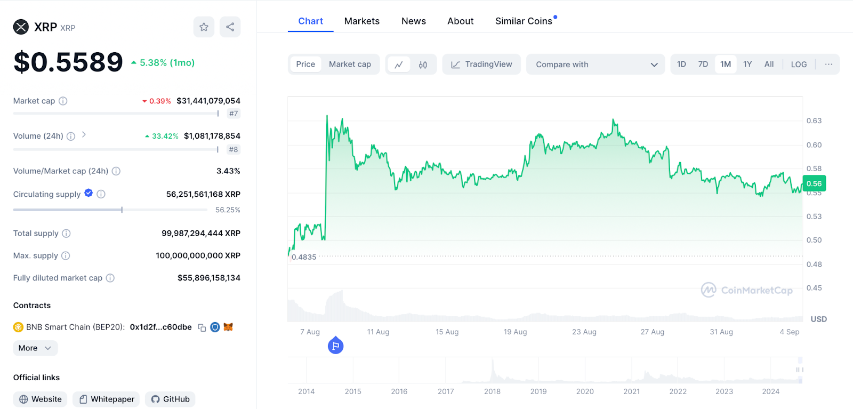Open the TradingView chart button
This screenshot has width=853, height=409.
[481, 64]
